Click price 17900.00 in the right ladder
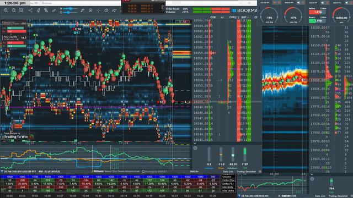 tap(318, 133)
